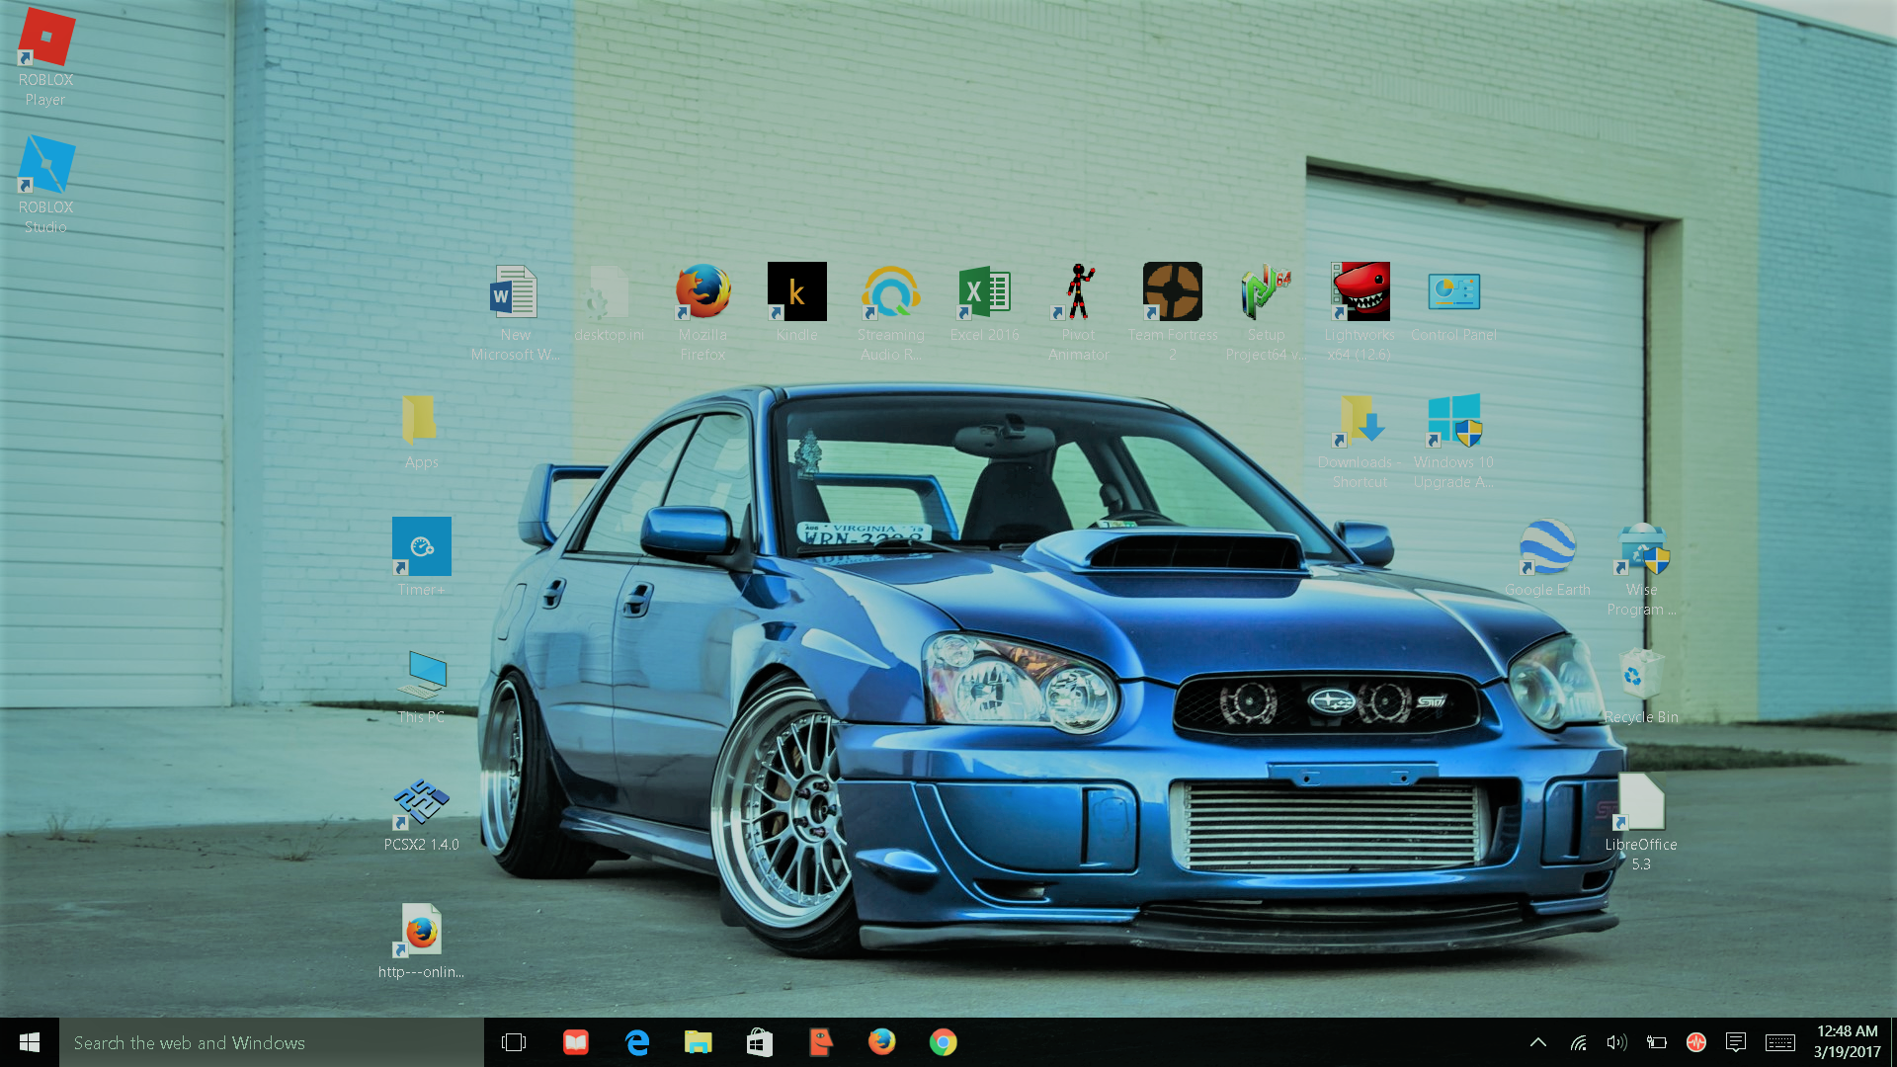Image resolution: width=1897 pixels, height=1067 pixels.
Task: Select the Pivot Animator desktop shortcut
Action: click(x=1078, y=311)
